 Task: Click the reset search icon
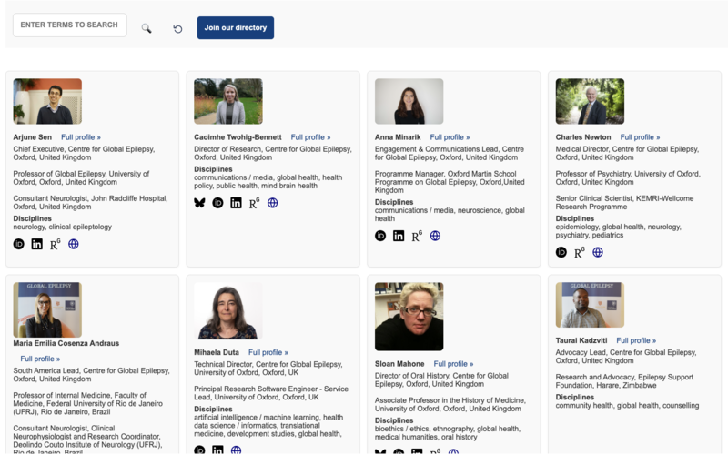pos(177,28)
